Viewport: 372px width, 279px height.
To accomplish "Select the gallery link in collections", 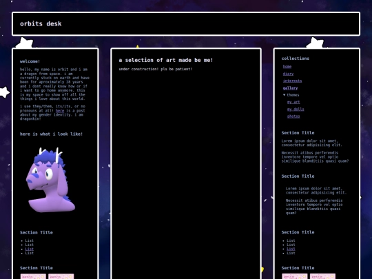I will (x=290, y=88).
